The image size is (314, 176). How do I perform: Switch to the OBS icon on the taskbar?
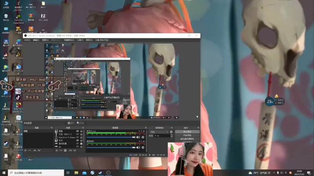tap(108, 172)
